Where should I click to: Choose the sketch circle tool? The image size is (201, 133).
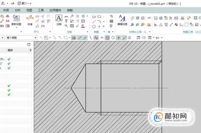(94, 26)
